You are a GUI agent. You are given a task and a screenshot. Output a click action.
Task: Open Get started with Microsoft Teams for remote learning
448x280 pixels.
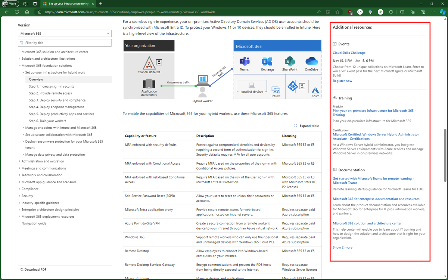click(x=373, y=181)
